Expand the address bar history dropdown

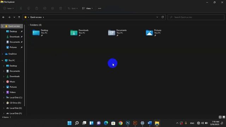tap(157, 17)
